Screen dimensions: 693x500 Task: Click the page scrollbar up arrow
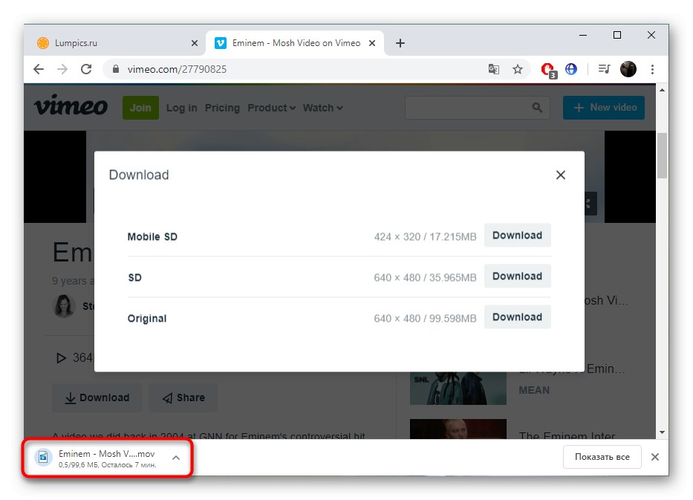tap(662, 90)
